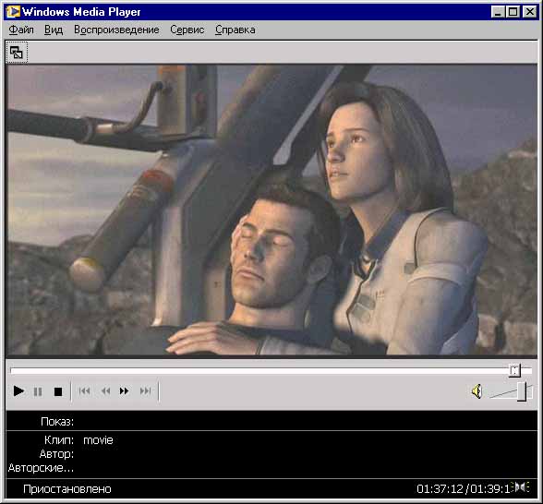Mute sound via speaker icon
Image resolution: width=543 pixels, height=504 pixels.
tap(477, 391)
